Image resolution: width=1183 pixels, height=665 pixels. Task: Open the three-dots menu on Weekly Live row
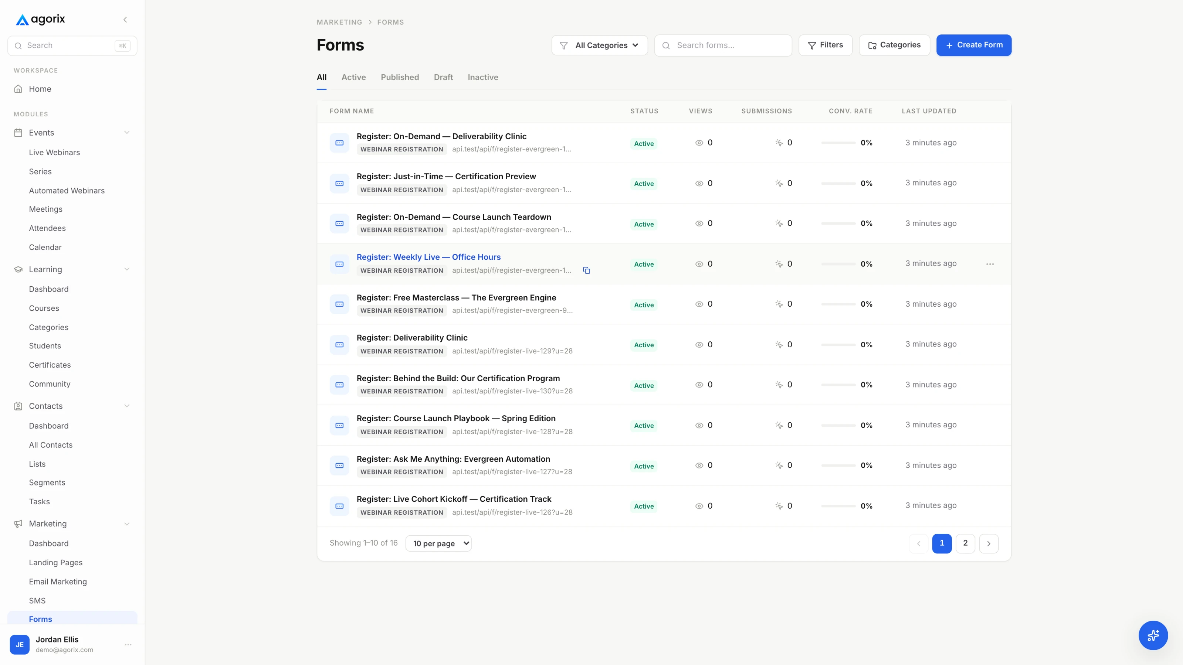point(990,264)
